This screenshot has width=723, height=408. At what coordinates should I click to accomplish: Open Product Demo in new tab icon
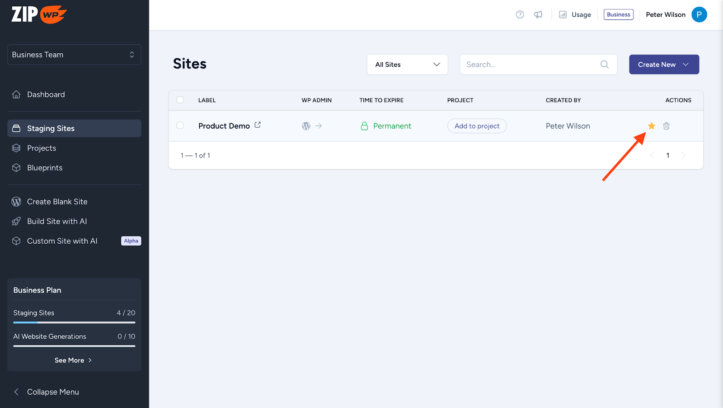point(257,125)
